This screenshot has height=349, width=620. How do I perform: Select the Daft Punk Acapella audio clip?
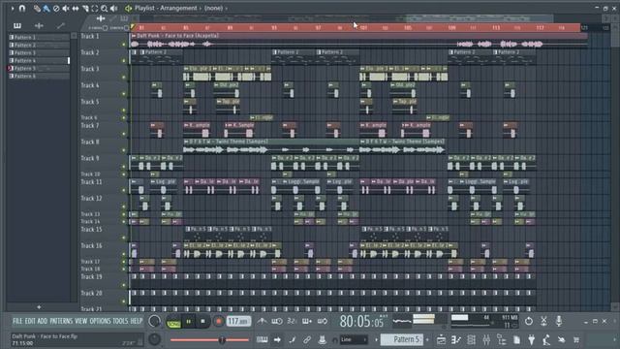pyautogui.click(x=358, y=41)
